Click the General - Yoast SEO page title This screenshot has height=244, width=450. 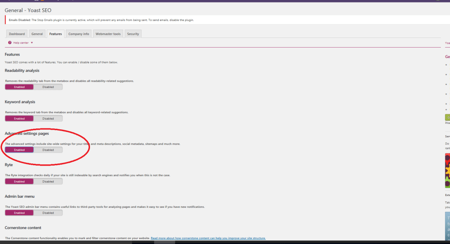pos(28,10)
